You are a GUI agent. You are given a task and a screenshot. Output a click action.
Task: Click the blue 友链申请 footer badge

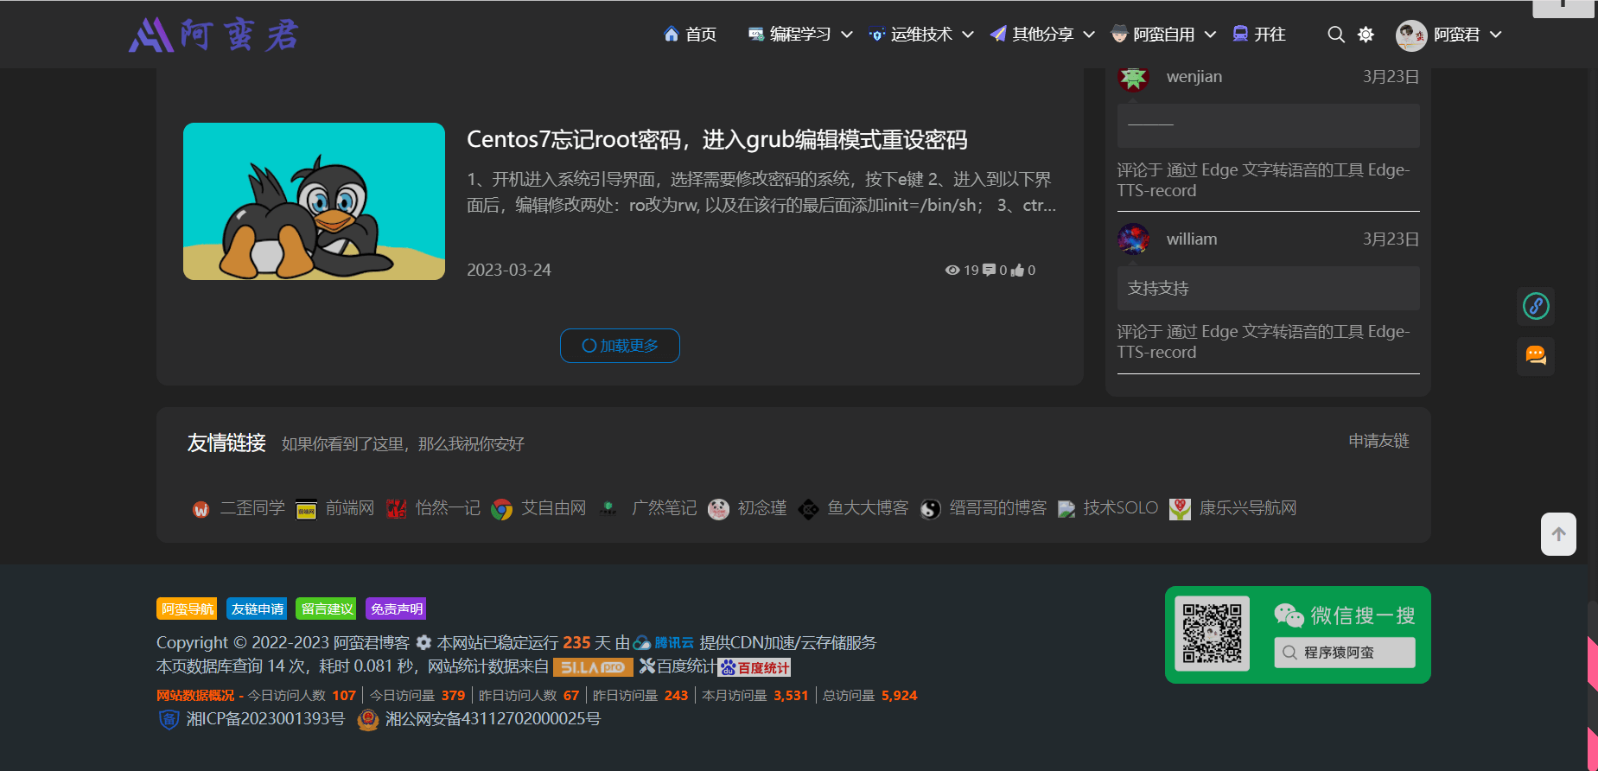257,609
